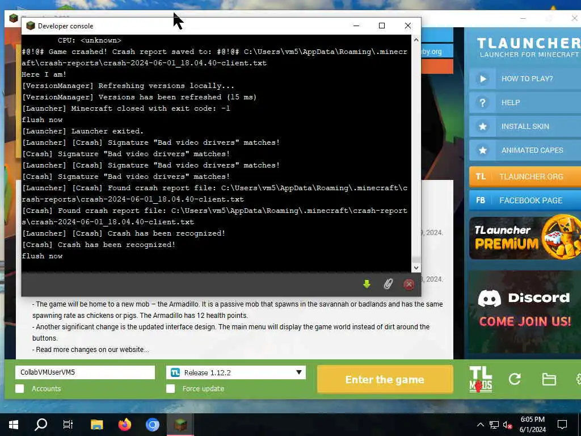
Task: Click the CollabVMUserVM5 username field
Action: click(85, 372)
